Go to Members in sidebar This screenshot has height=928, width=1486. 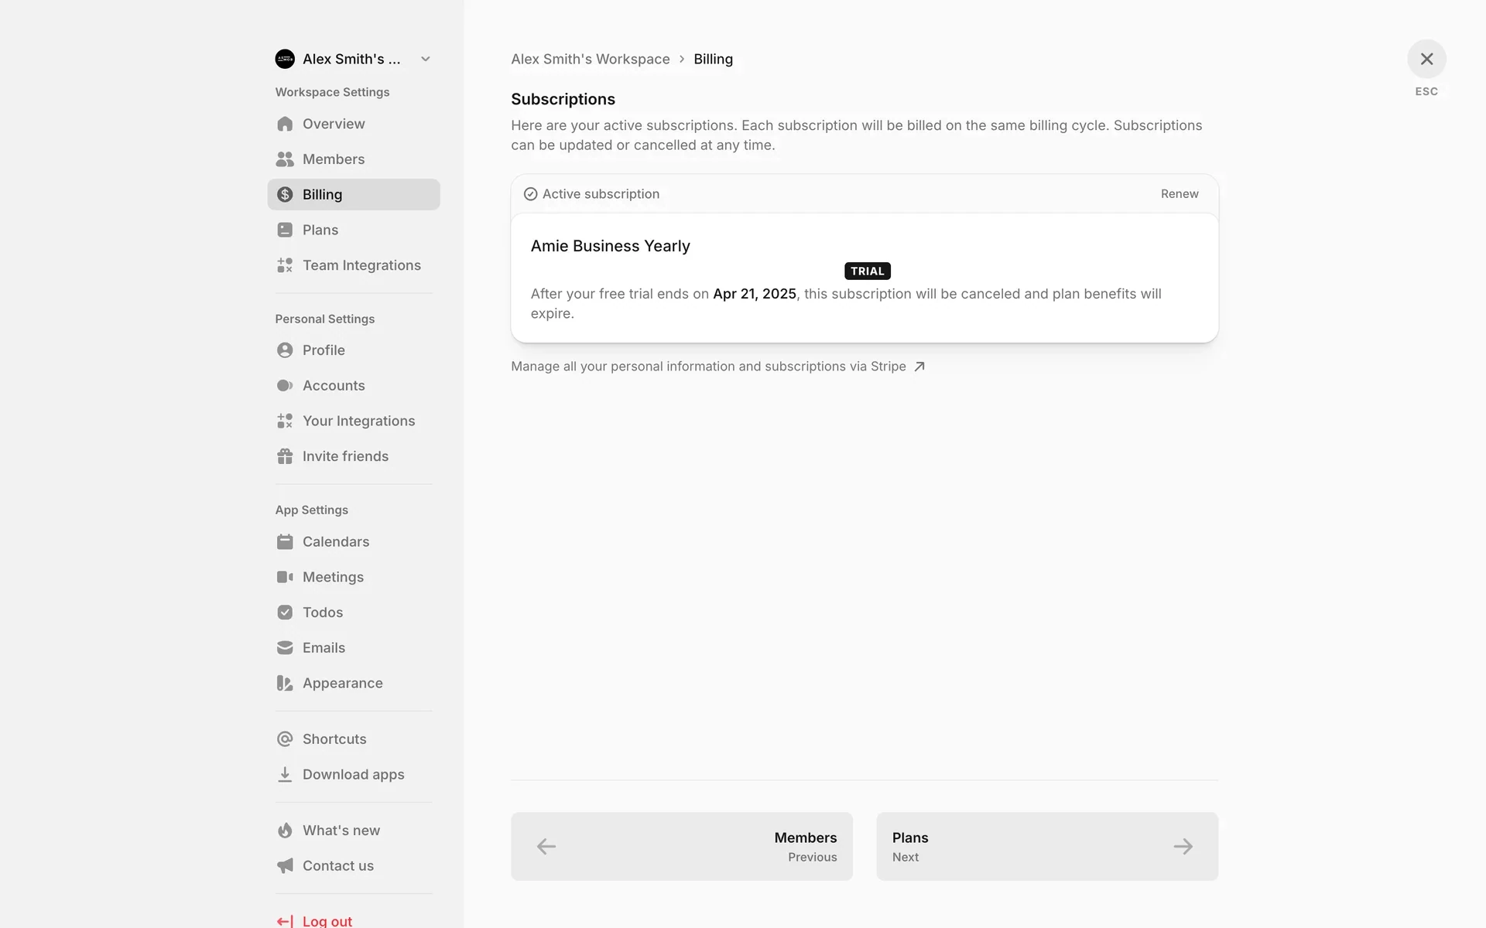[x=354, y=159]
